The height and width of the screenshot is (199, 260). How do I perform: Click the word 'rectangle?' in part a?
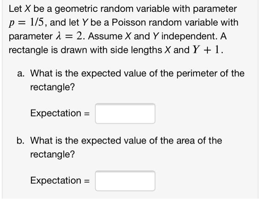[53, 88]
